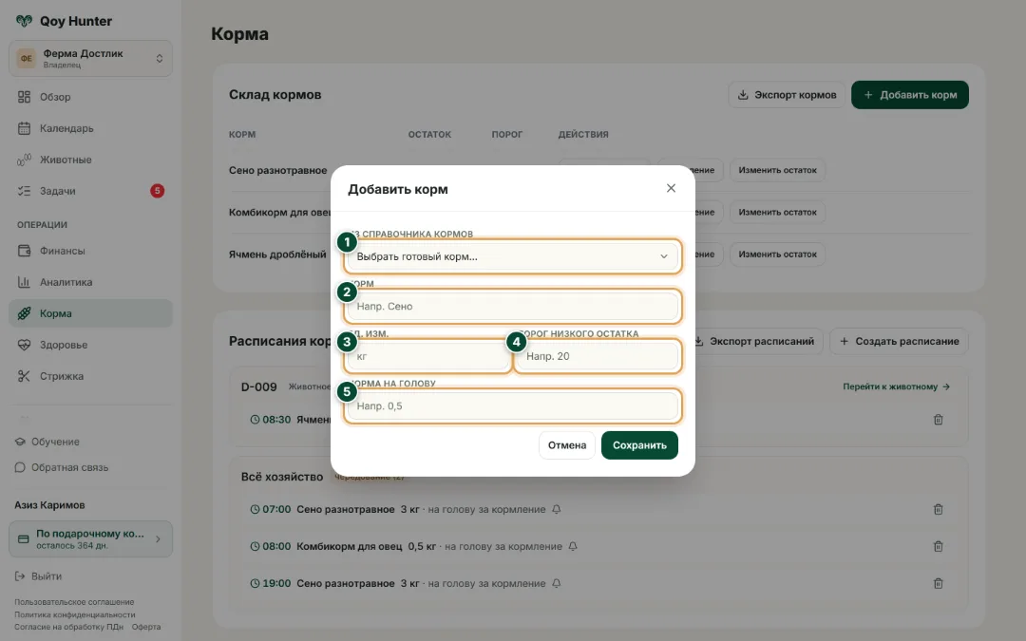Click Изменить остаток for Комбикорм для овец

[777, 212]
